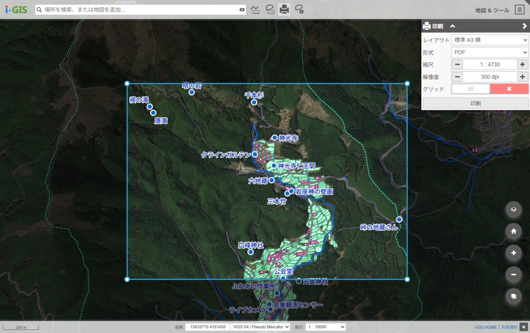The image size is (530, 333).
Task: Close the print panel with right arrow
Action: coord(524,26)
